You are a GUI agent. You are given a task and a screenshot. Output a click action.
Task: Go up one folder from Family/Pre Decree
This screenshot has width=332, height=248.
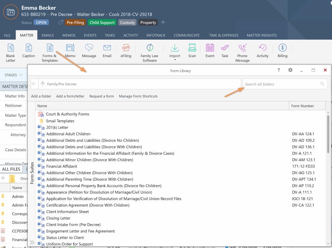click(42, 84)
